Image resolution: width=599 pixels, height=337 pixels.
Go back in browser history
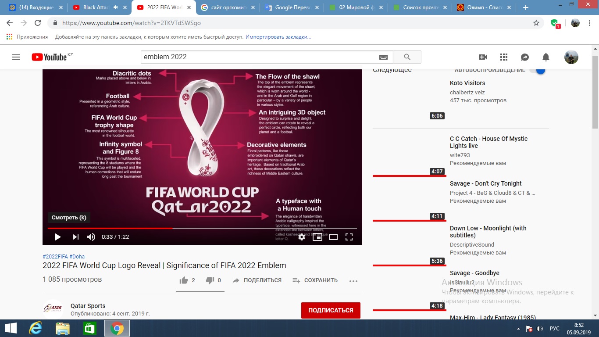(x=10, y=23)
